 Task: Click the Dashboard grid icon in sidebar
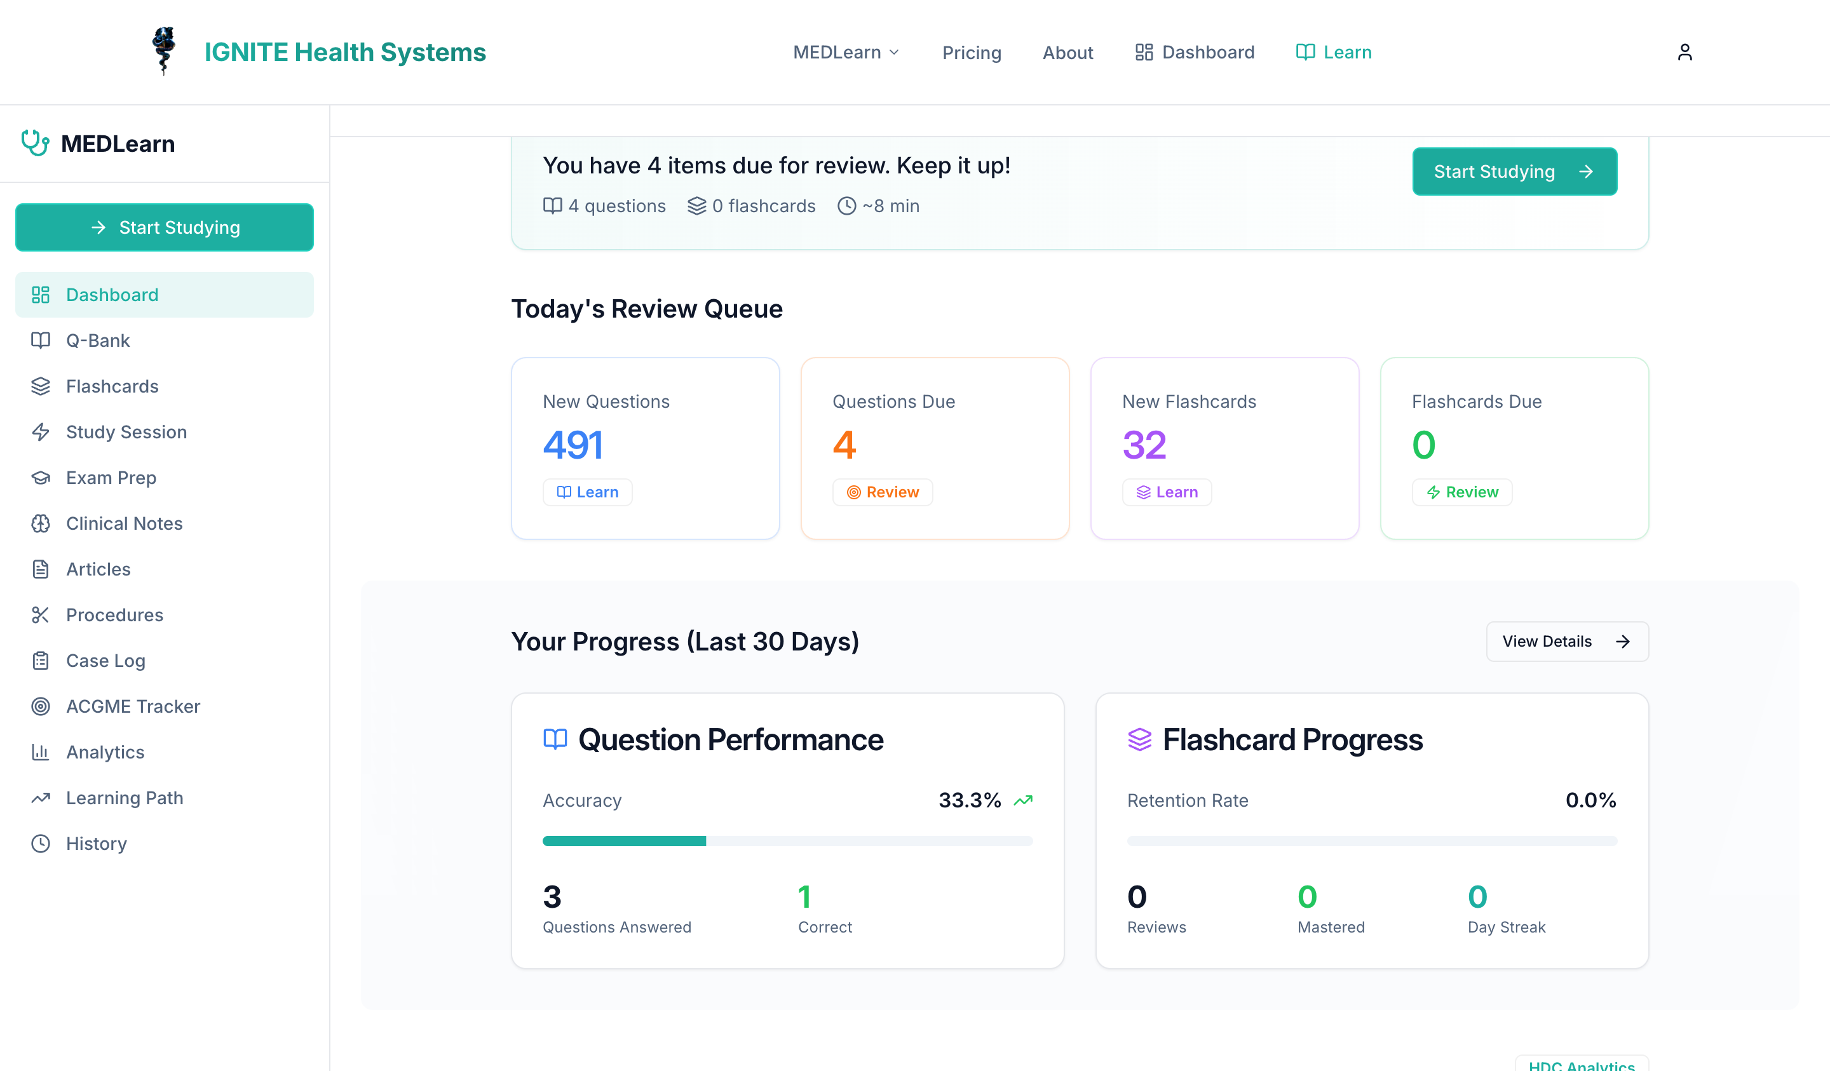pos(41,295)
